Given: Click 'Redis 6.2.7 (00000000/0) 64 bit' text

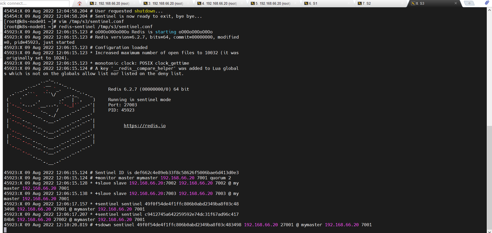Looking at the screenshot, I should [149, 89].
